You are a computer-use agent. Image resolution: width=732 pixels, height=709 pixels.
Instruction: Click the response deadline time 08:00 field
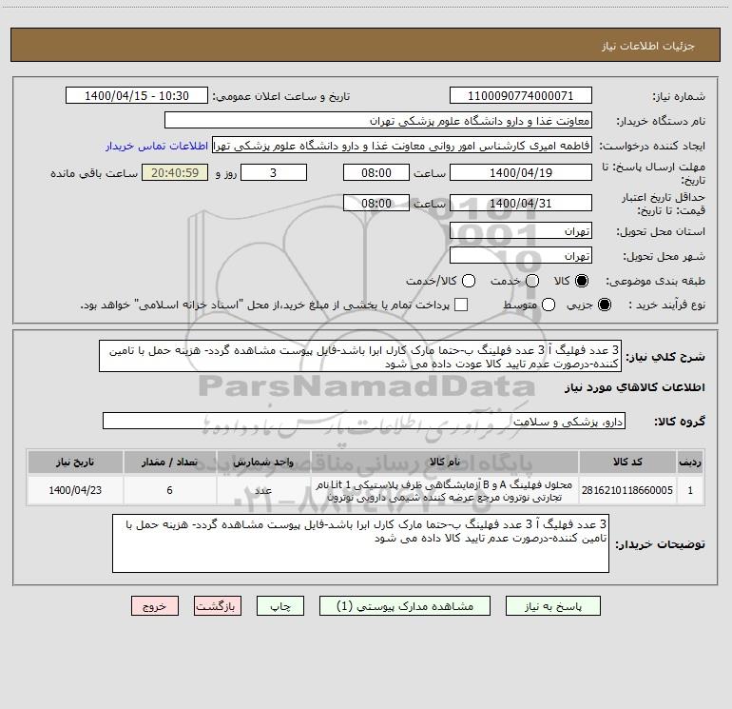pyautogui.click(x=376, y=172)
